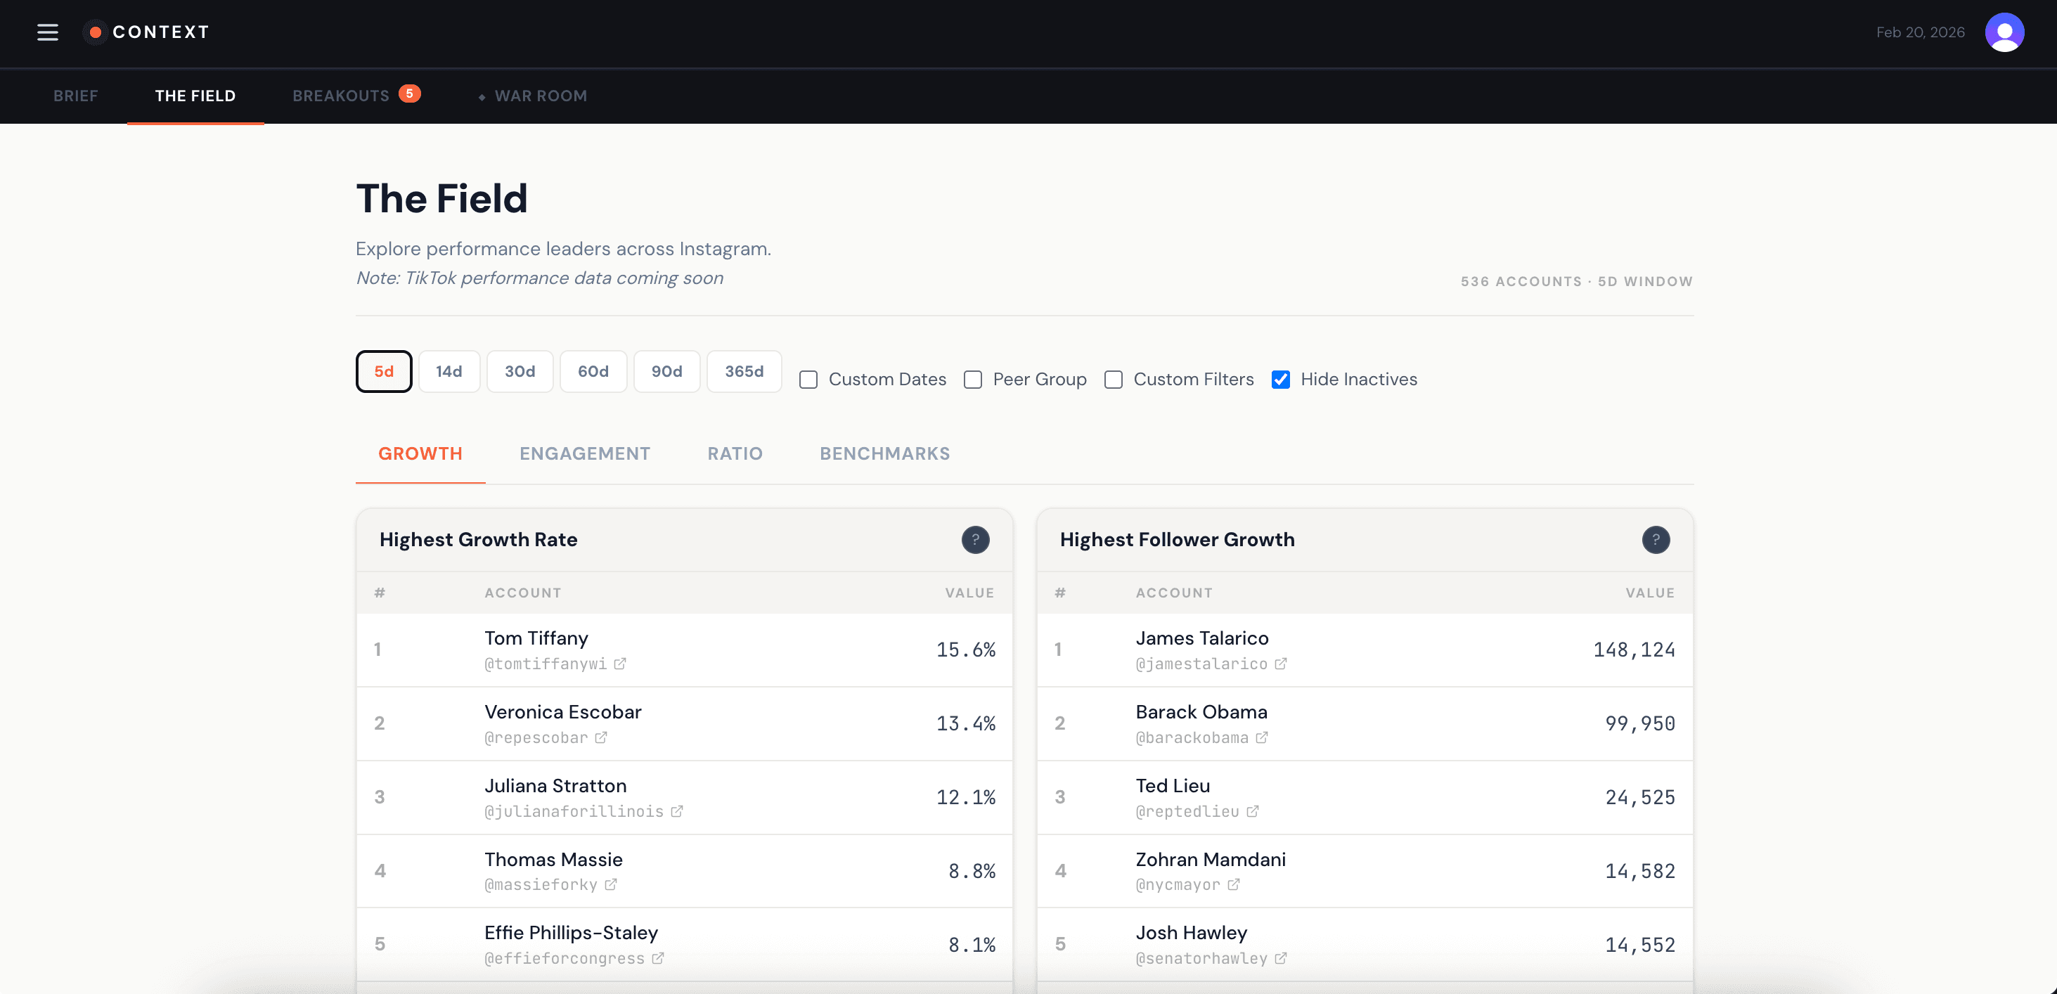2057x994 pixels.
Task: Enable the Peer Group checkbox
Action: coord(972,380)
